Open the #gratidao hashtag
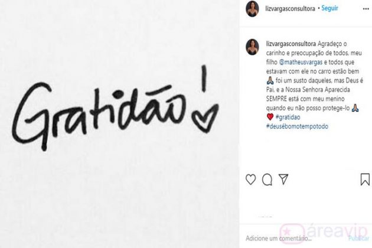This screenshot has width=372, height=248. point(288,118)
